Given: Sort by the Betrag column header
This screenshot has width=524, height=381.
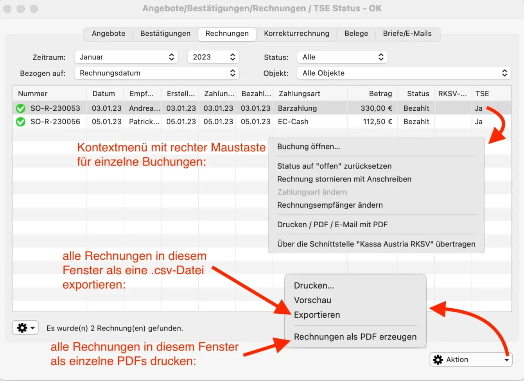Looking at the screenshot, I should [373, 93].
